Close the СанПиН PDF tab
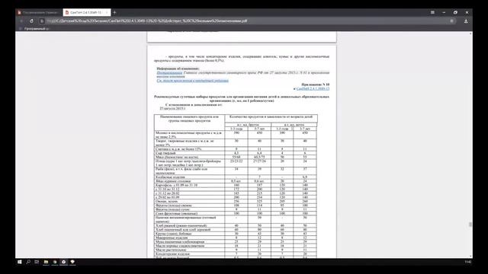The image size is (488, 274). pos(107,12)
